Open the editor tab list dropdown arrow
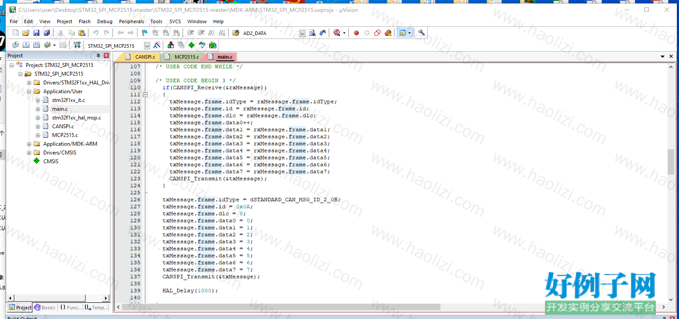 663,56
